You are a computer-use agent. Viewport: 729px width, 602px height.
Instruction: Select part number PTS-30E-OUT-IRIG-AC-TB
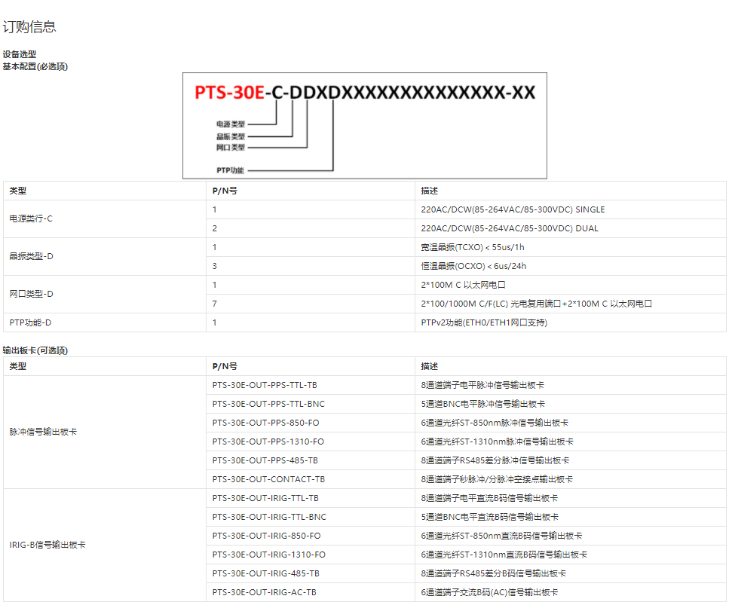[x=264, y=592]
